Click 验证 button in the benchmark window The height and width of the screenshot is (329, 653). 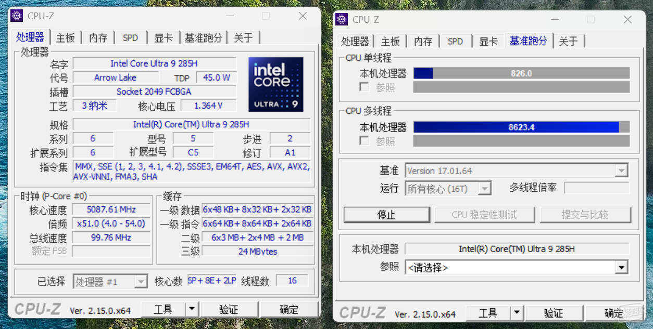(554, 313)
